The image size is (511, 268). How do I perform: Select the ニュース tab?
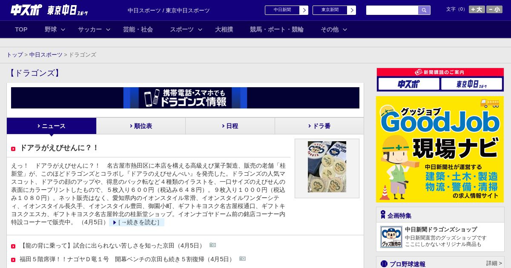coord(52,126)
